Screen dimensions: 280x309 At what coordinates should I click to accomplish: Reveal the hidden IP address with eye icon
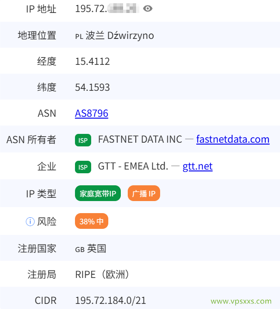pos(148,8)
